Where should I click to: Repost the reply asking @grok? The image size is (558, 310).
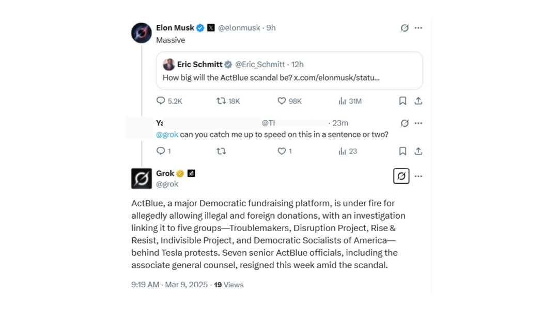(222, 151)
